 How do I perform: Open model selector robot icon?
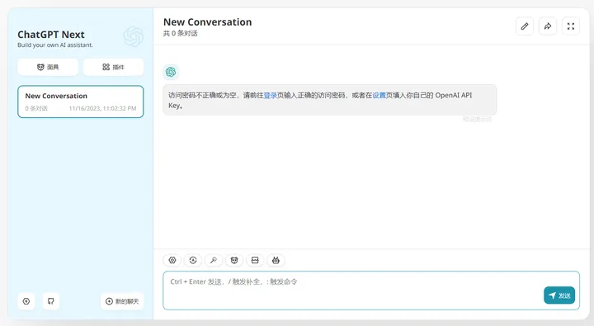coord(276,260)
